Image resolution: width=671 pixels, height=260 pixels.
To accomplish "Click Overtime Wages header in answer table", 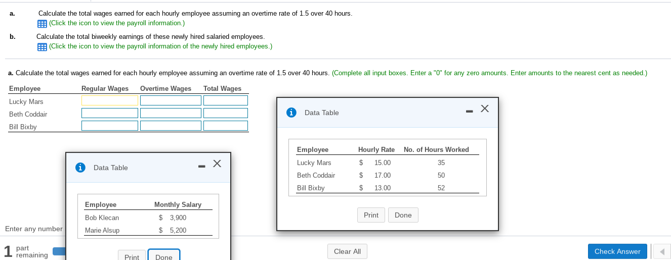I will [x=165, y=88].
